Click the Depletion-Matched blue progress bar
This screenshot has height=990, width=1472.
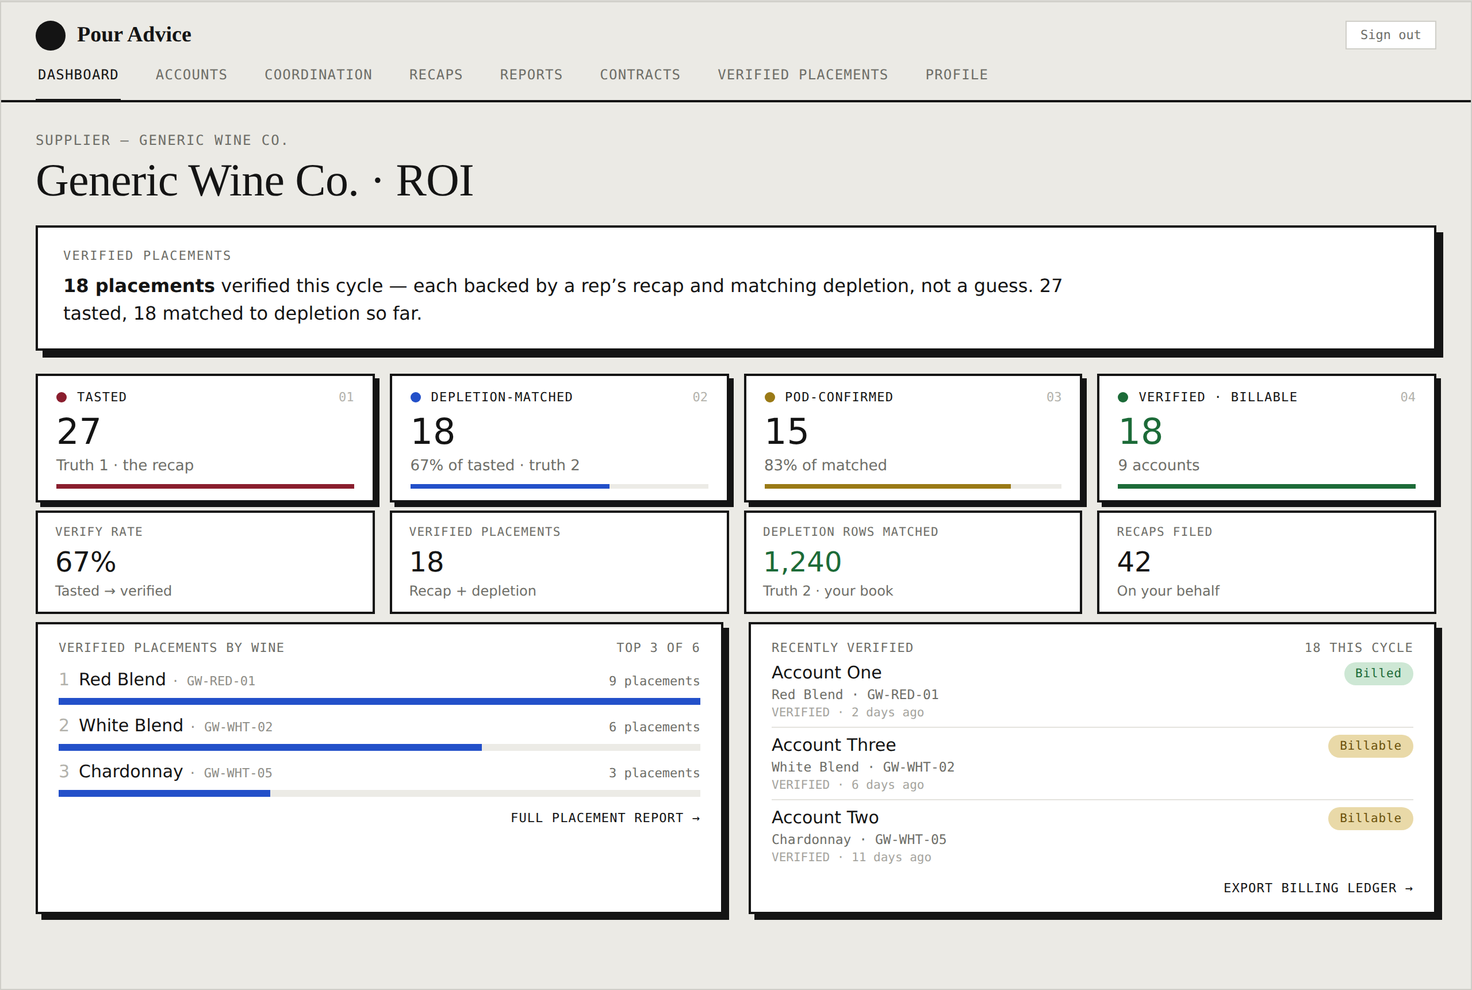(559, 486)
